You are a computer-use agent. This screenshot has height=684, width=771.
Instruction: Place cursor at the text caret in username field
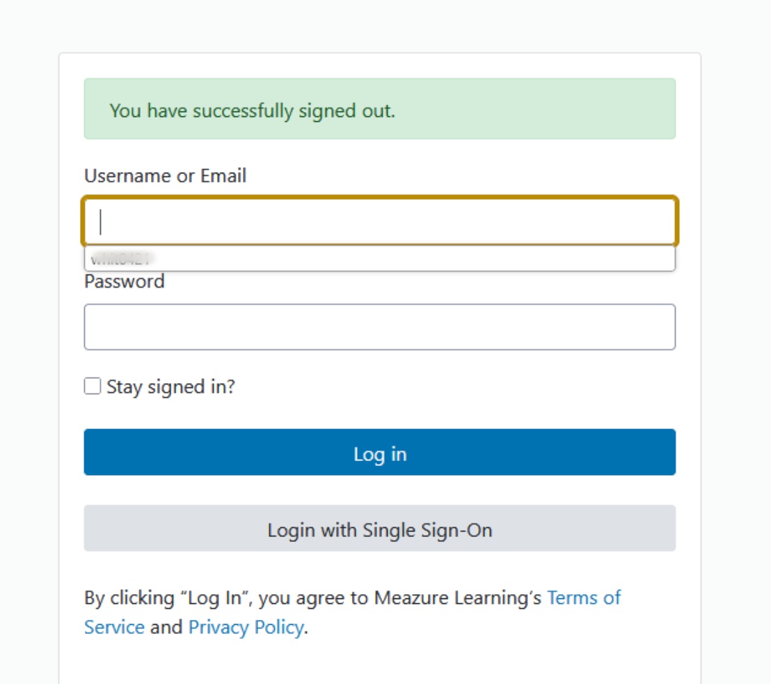click(102, 221)
